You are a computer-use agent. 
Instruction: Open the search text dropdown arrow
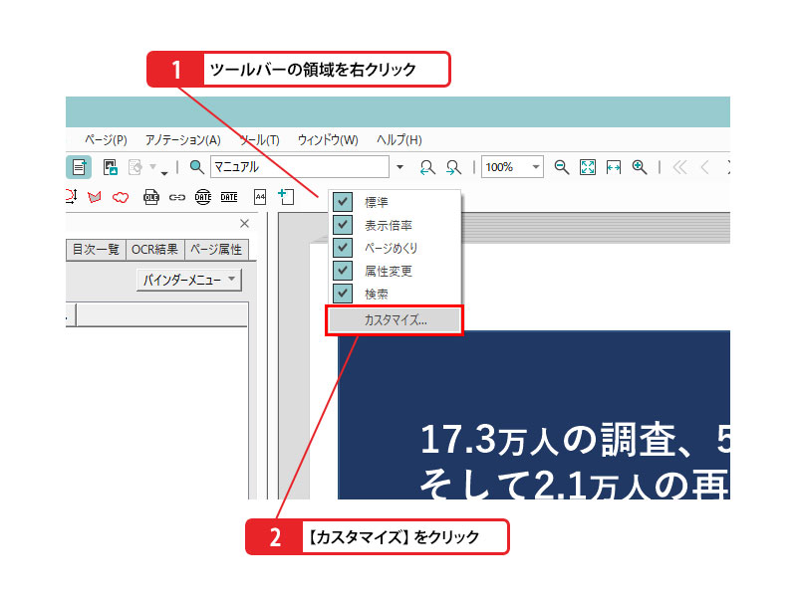(400, 167)
